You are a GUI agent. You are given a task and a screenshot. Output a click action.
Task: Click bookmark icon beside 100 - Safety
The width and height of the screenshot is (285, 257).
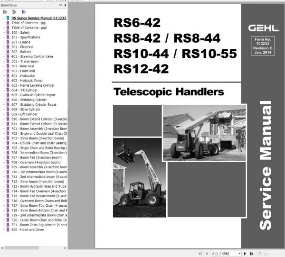pyautogui.click(x=8, y=33)
